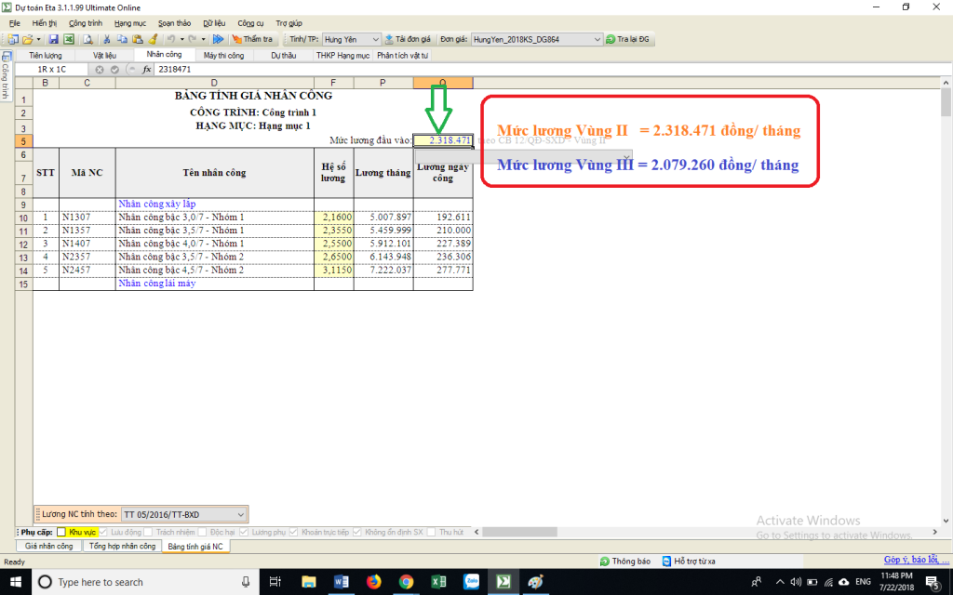953x595 pixels.
Task: Tick the Khu vực checkbox
Action: pyautogui.click(x=61, y=532)
